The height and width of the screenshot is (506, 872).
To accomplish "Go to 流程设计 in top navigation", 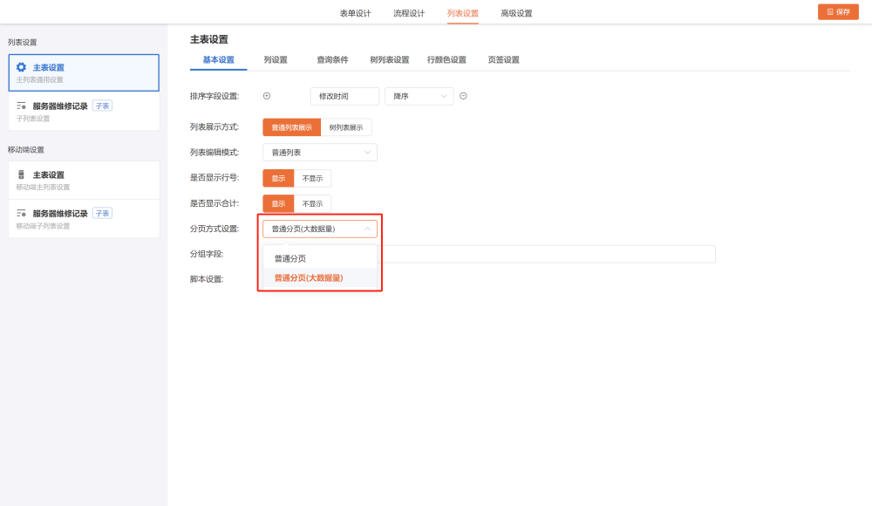I will (409, 13).
